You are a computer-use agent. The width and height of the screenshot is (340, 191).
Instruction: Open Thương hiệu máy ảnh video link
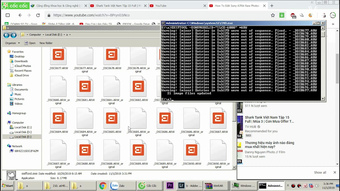coord(269,145)
